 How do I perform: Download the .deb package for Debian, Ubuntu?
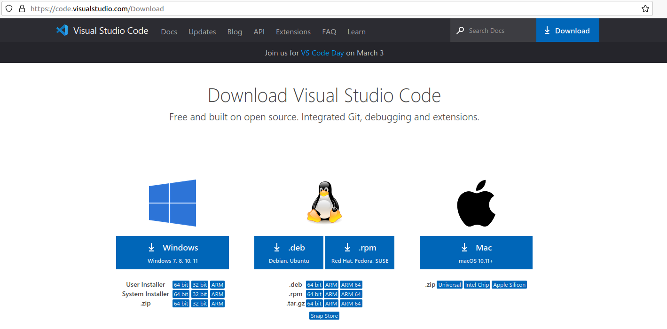pos(289,252)
